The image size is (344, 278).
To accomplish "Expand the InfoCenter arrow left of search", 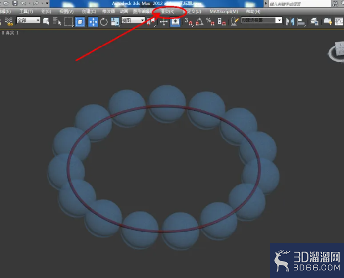I will (266, 3).
